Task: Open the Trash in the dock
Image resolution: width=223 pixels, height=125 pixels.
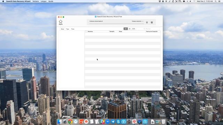Action: tap(163, 122)
